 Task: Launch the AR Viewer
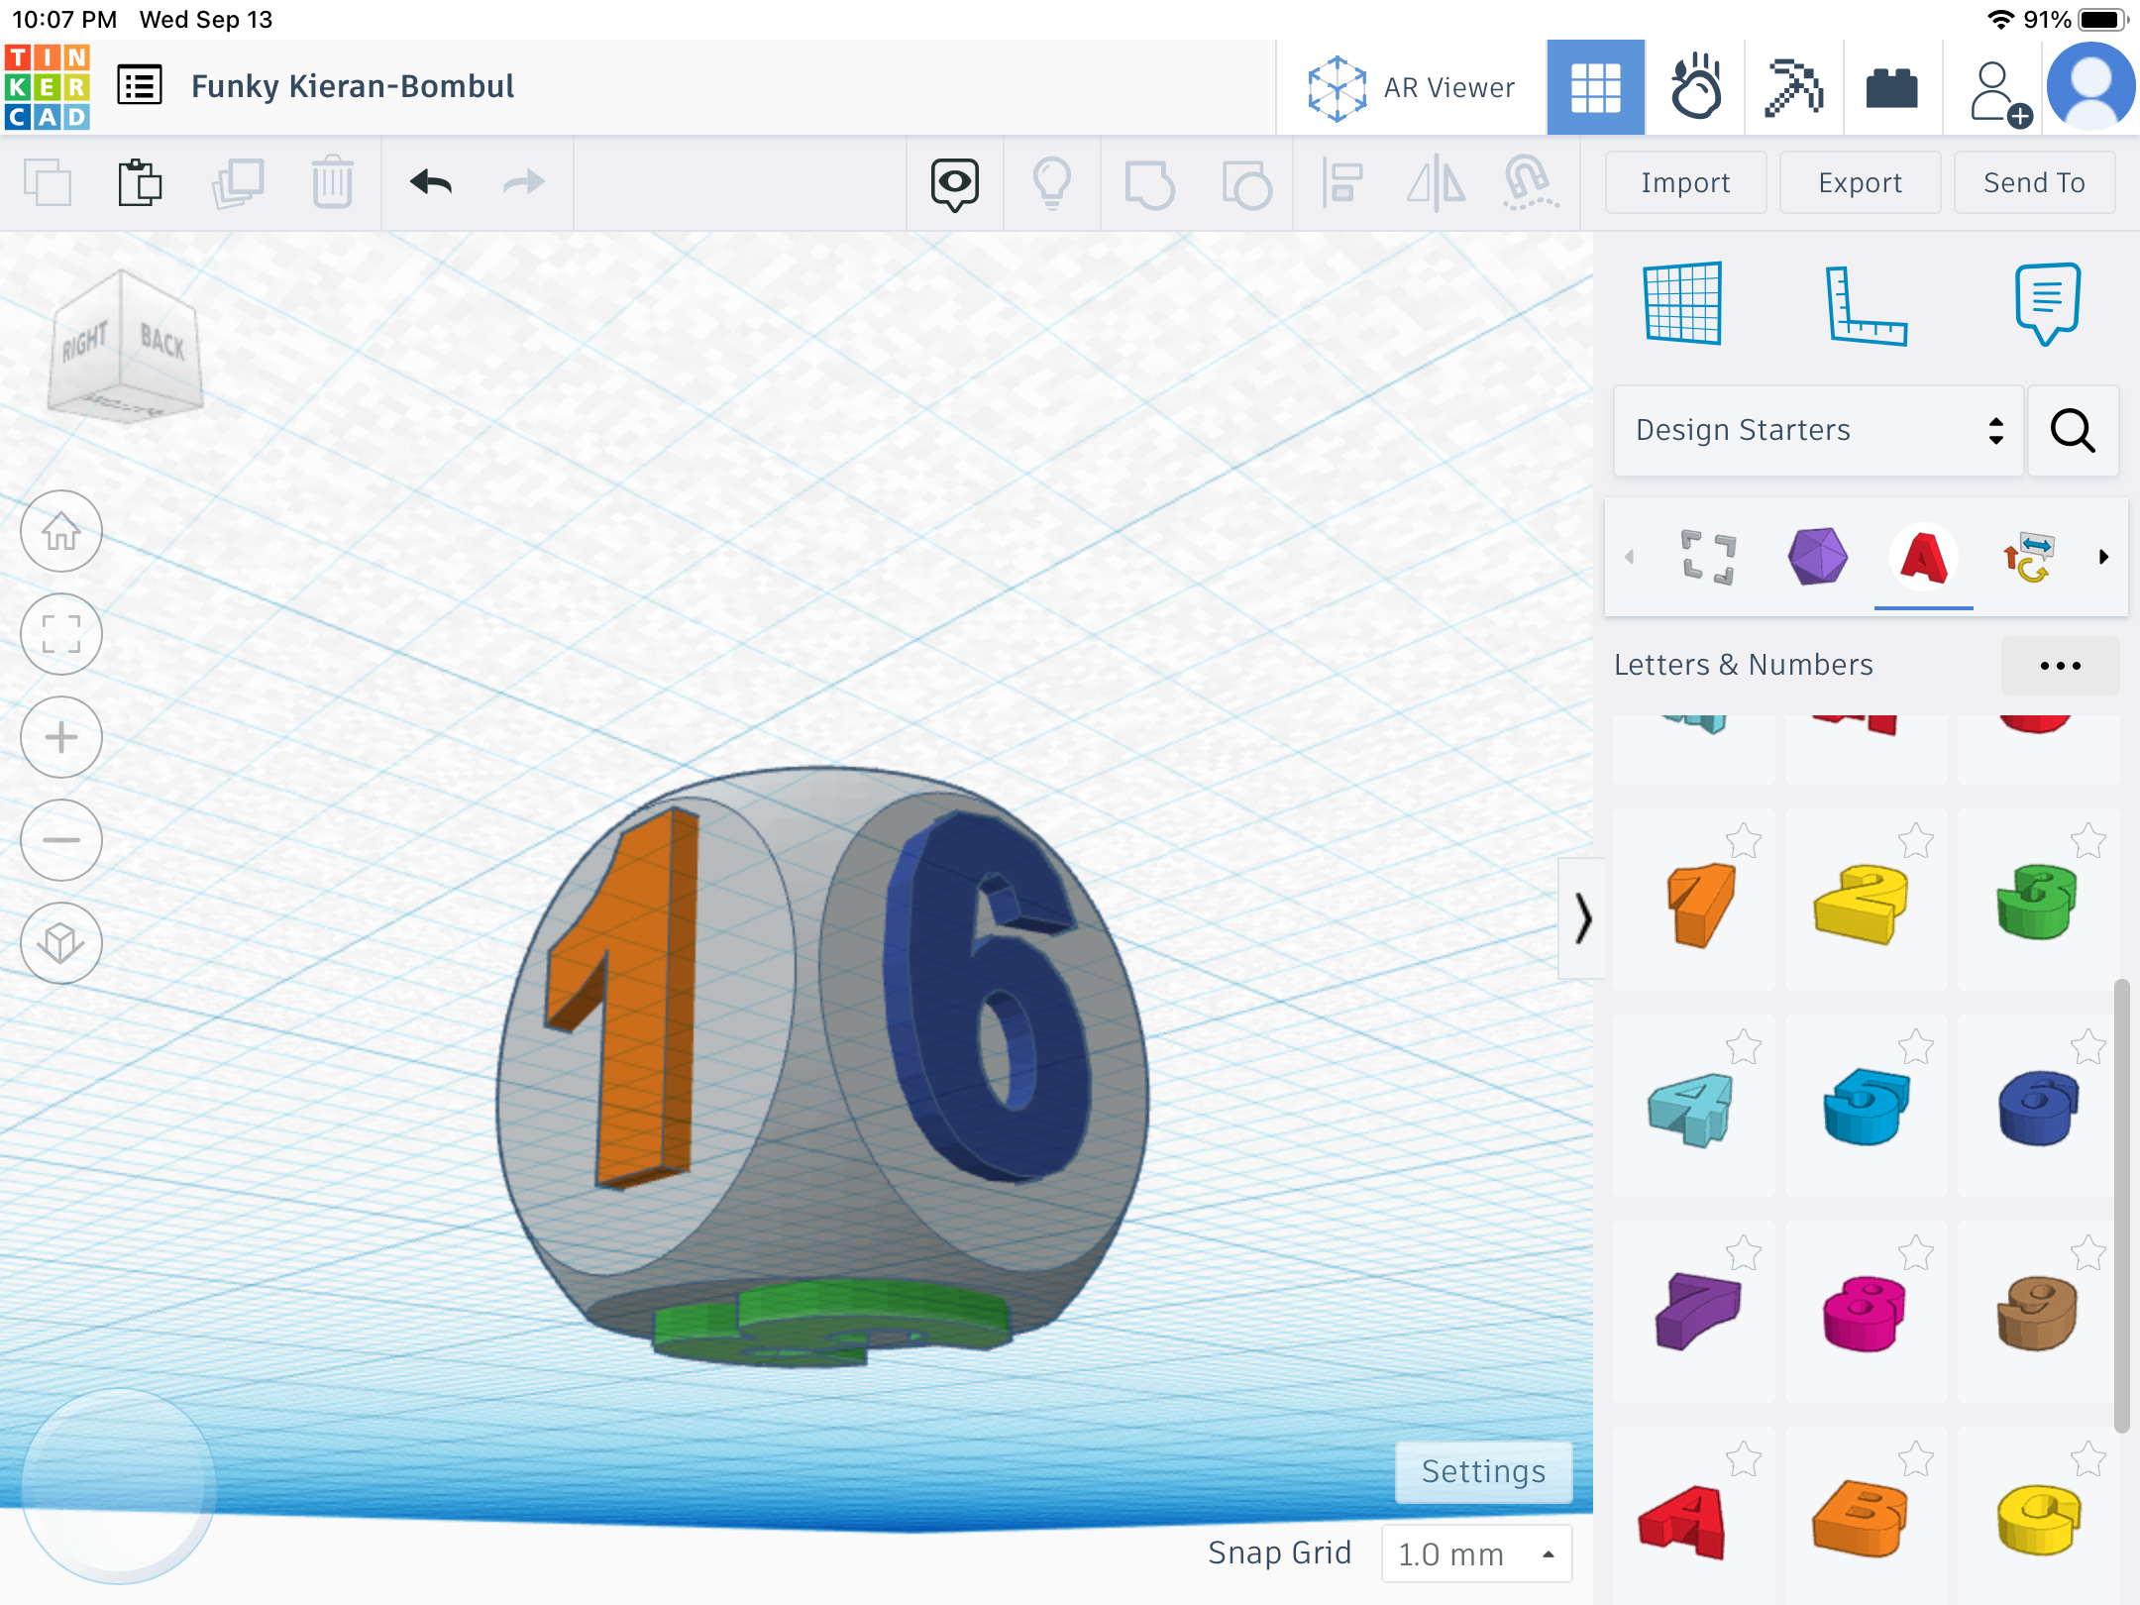point(1411,87)
